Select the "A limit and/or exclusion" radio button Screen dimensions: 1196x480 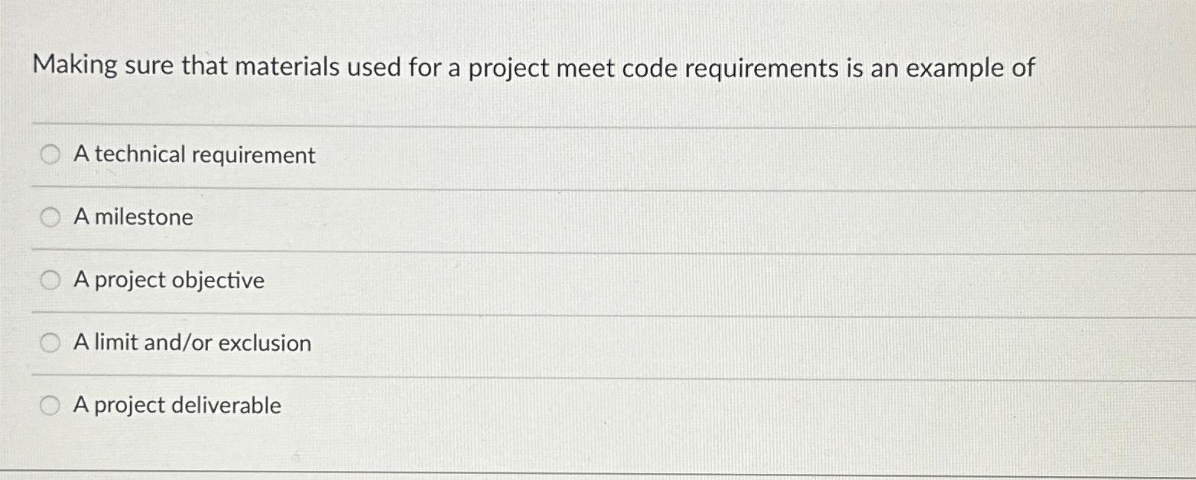[50, 342]
